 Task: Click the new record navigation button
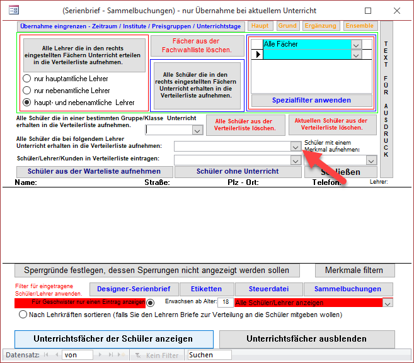click(x=124, y=355)
